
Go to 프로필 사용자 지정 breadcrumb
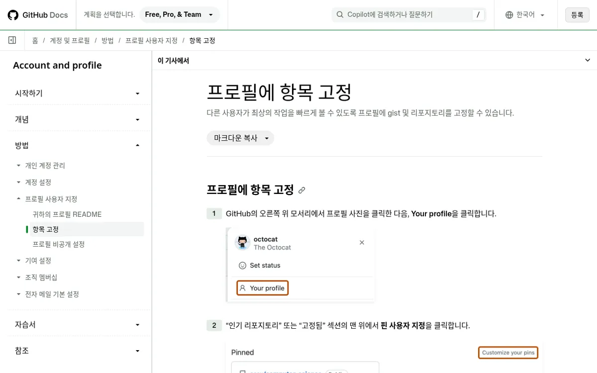(x=151, y=40)
